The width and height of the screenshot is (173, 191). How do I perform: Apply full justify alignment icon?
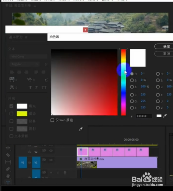click(x=43, y=72)
